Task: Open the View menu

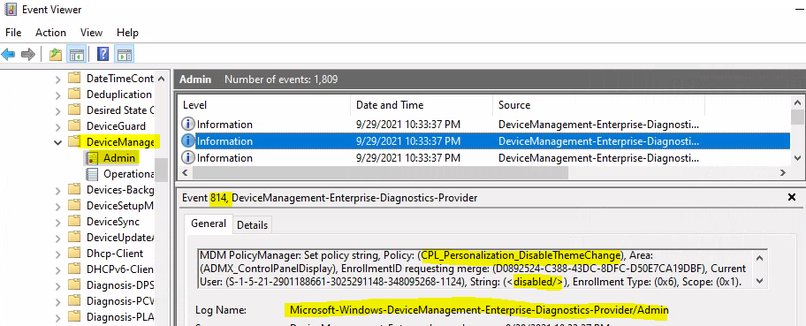Action: point(91,33)
